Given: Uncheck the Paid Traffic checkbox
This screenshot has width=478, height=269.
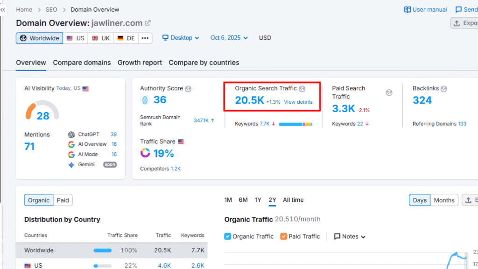Looking at the screenshot, I should pos(283,236).
